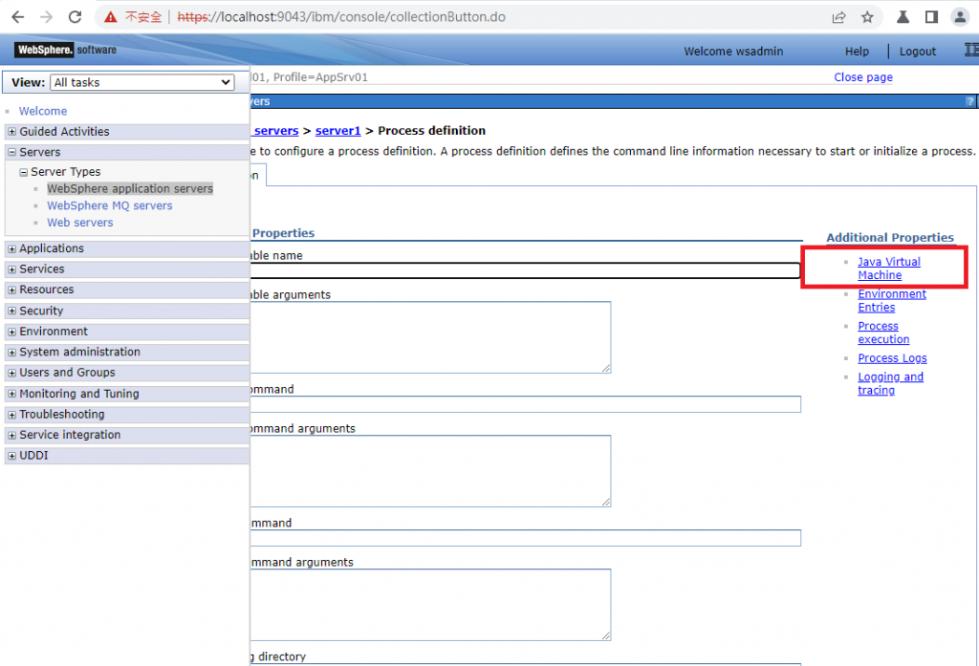Expand the Security section
Viewport: 979px width, 666px height.
pyautogui.click(x=11, y=311)
